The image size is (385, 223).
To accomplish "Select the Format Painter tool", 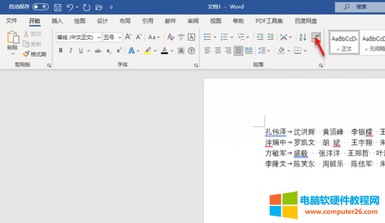I will point(35,54).
